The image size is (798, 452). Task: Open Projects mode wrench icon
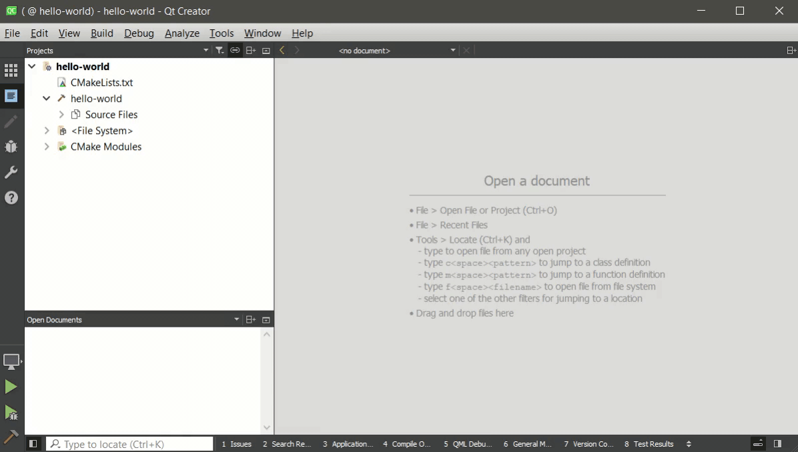pos(11,172)
